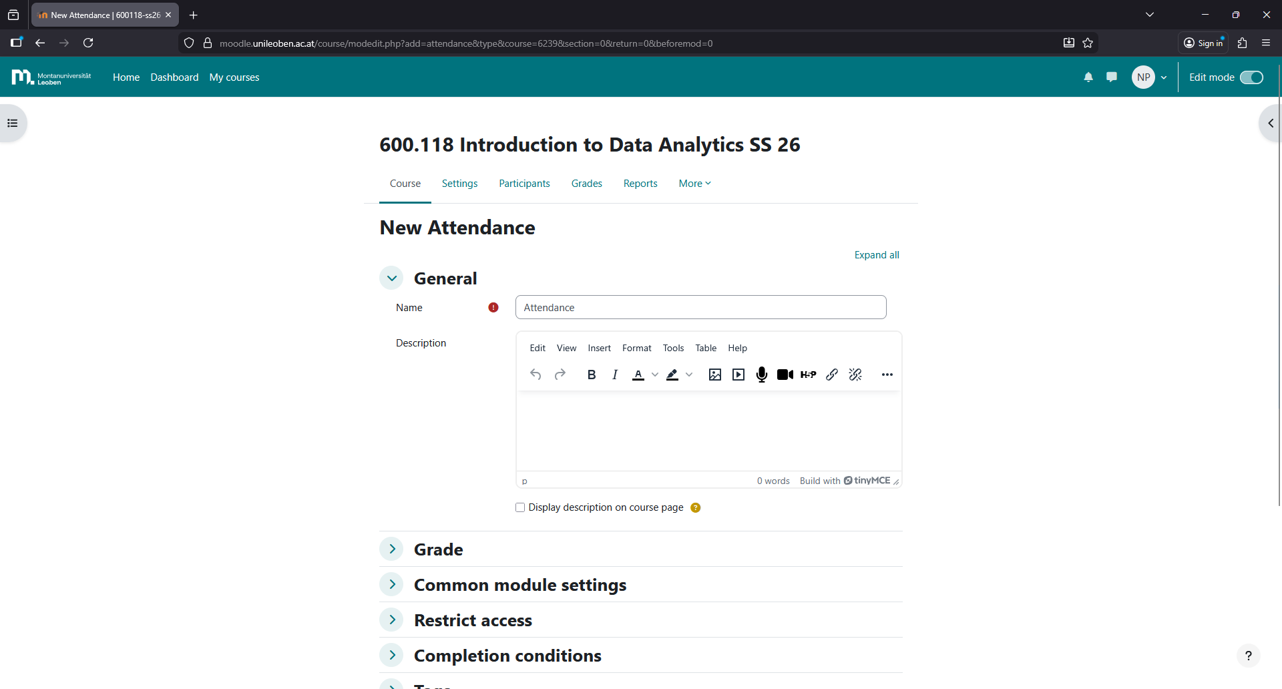Click the insert link icon
Screen dimensions: 1282x689
(x=832, y=375)
